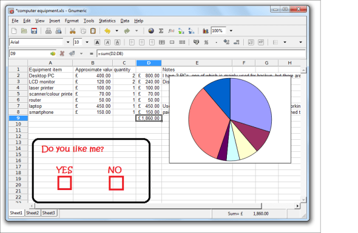Print the spreadsheet with the printer icon
Viewport: 358px width, 233px height.
tap(48, 31)
